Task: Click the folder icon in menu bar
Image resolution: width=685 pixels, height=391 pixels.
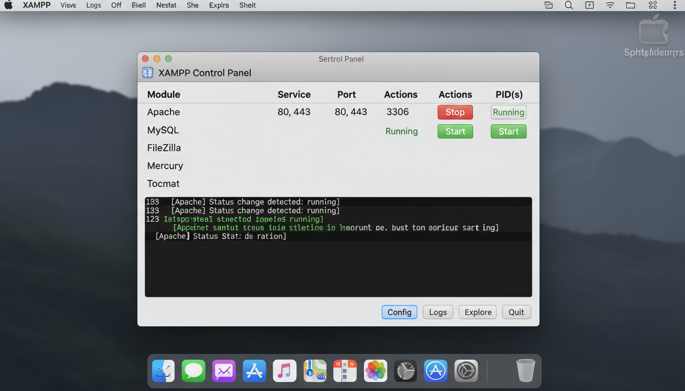Action: 630,5
